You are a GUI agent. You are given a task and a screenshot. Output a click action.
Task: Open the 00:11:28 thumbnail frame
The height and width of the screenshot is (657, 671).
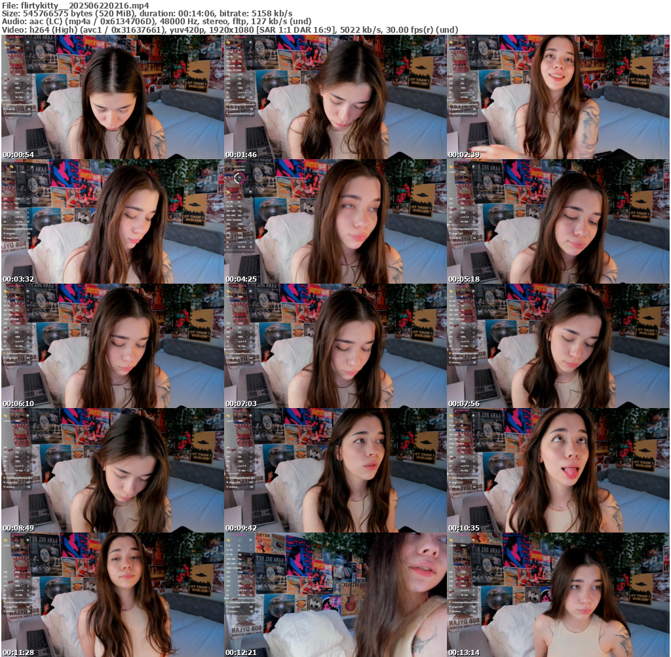tap(112, 595)
